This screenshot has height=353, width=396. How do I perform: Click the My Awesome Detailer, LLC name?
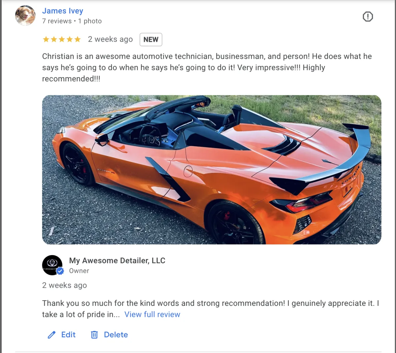point(117,261)
